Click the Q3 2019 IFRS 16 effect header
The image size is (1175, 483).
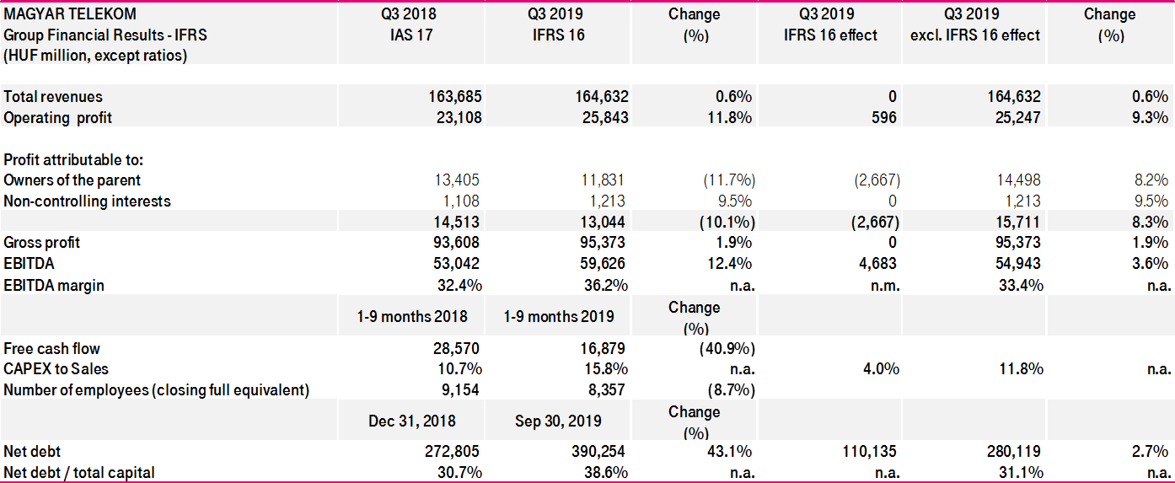tap(829, 24)
